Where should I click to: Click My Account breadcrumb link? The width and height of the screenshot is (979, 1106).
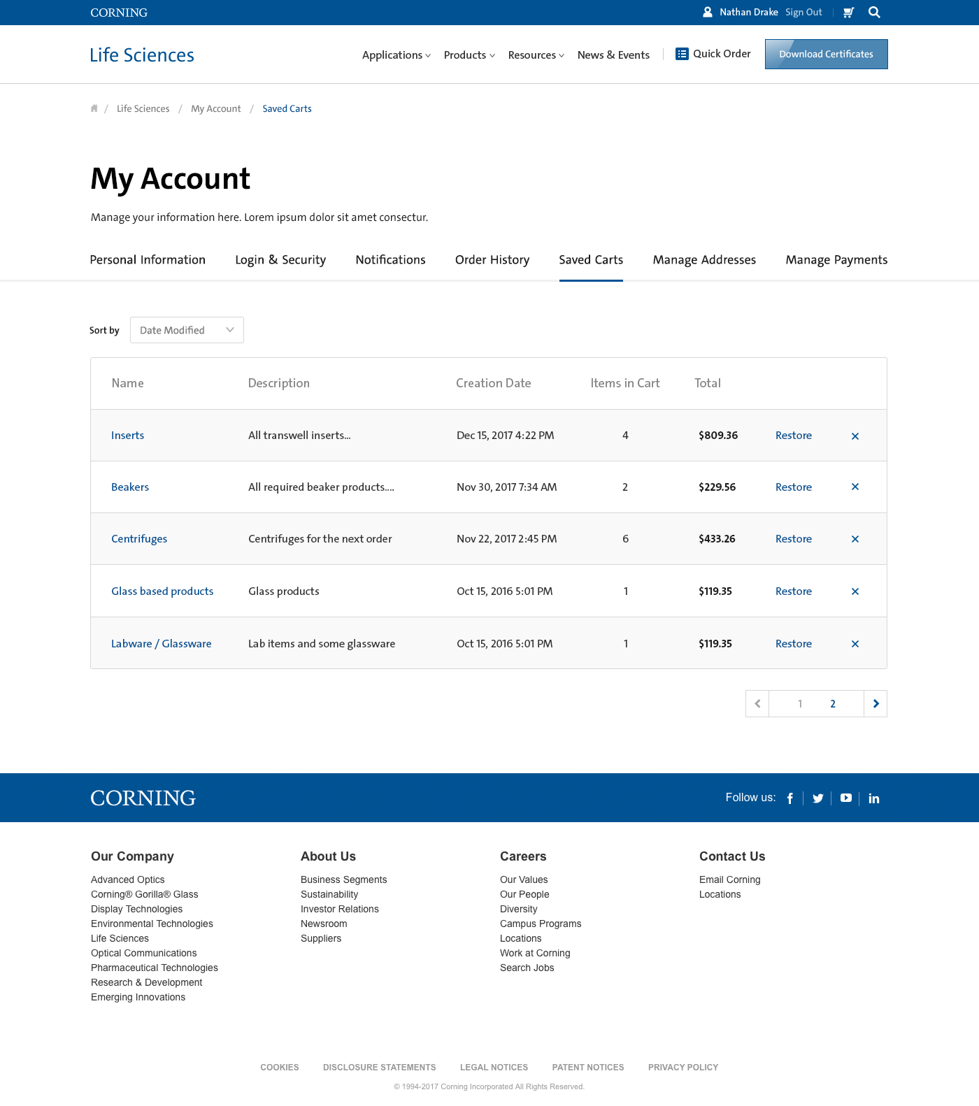click(215, 109)
